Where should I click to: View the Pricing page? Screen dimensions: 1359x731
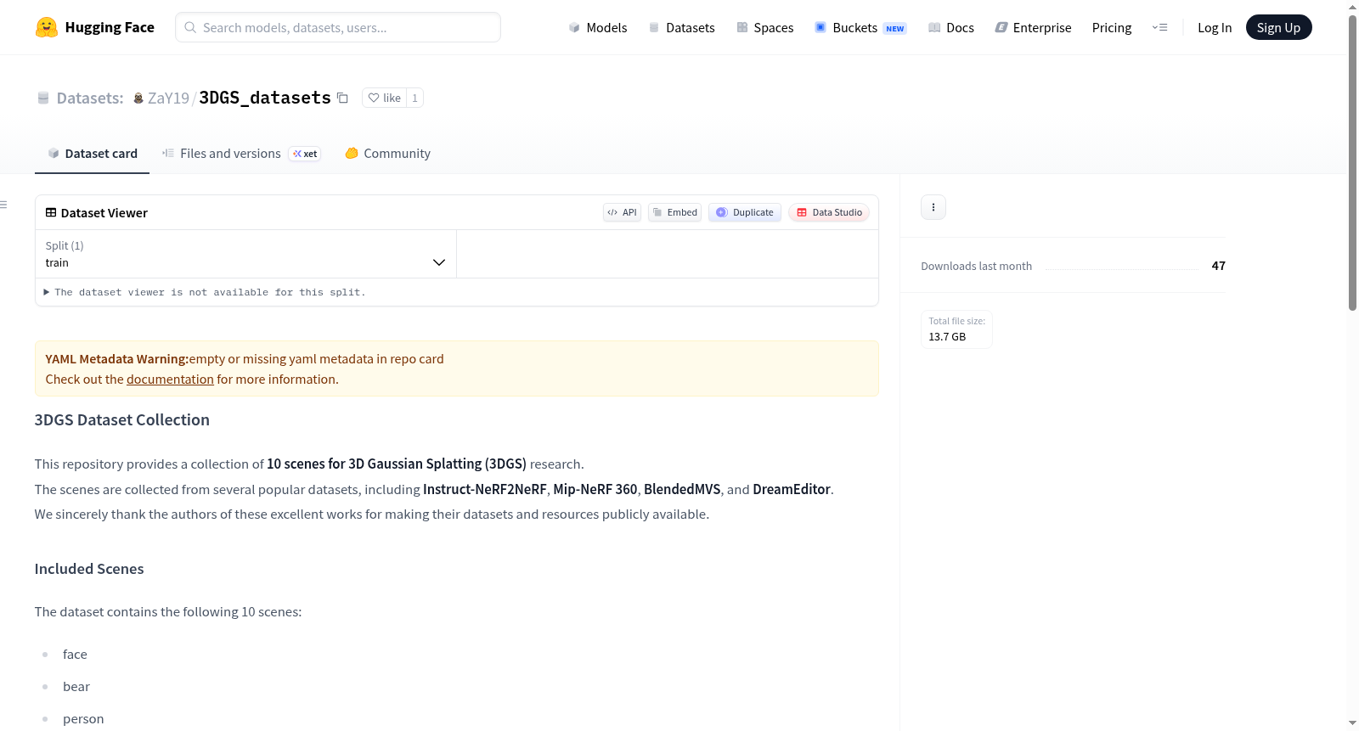1112,27
